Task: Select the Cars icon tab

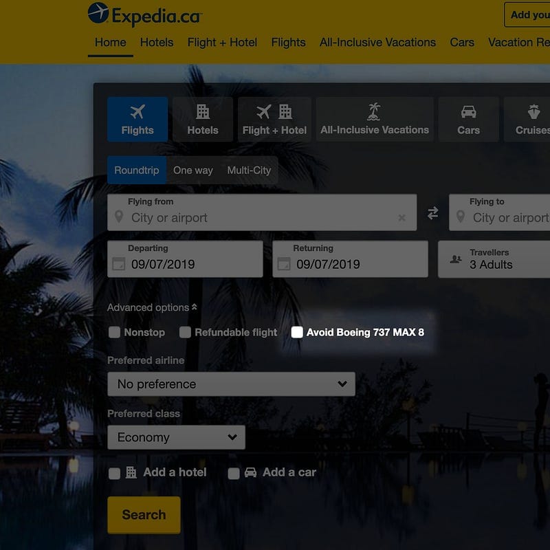Action: click(x=469, y=120)
